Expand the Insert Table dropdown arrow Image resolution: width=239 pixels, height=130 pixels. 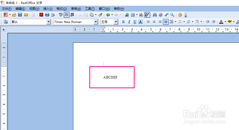coord(137,15)
